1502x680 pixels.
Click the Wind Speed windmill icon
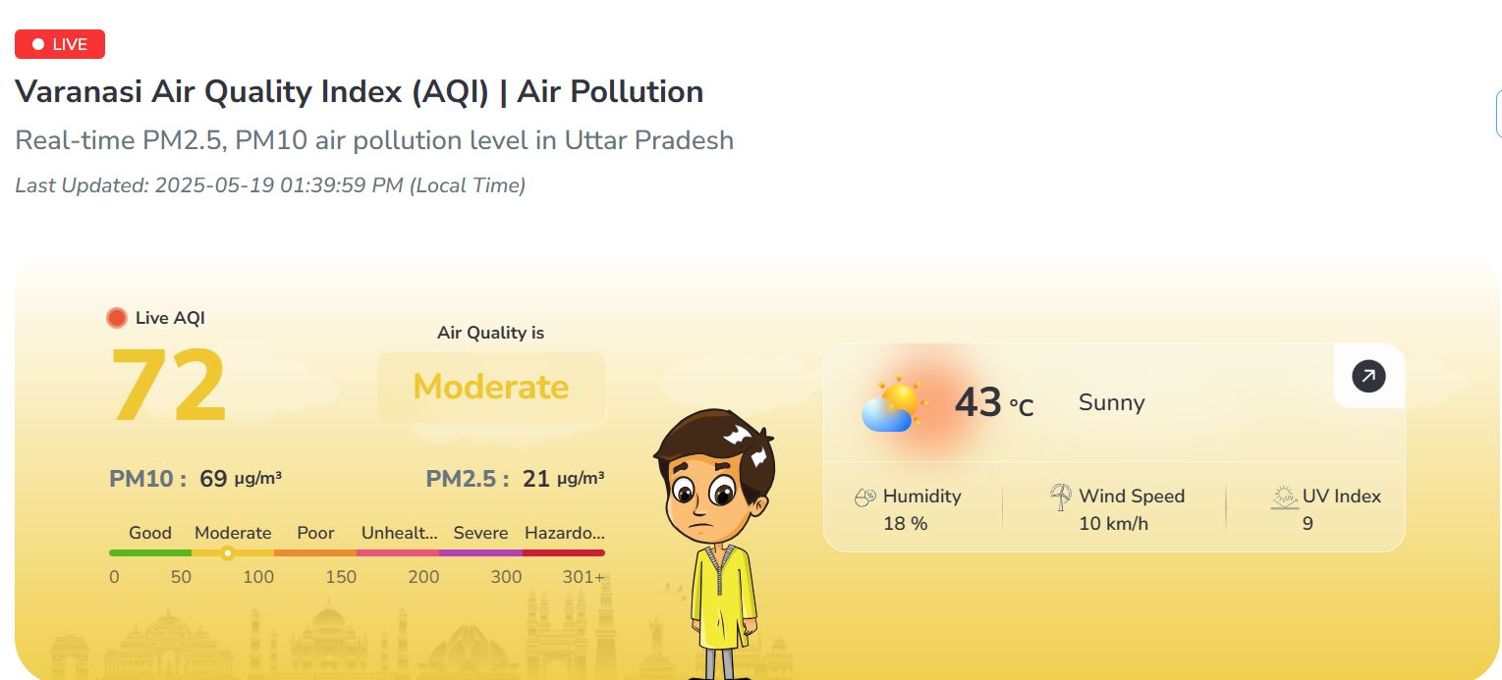(1061, 497)
